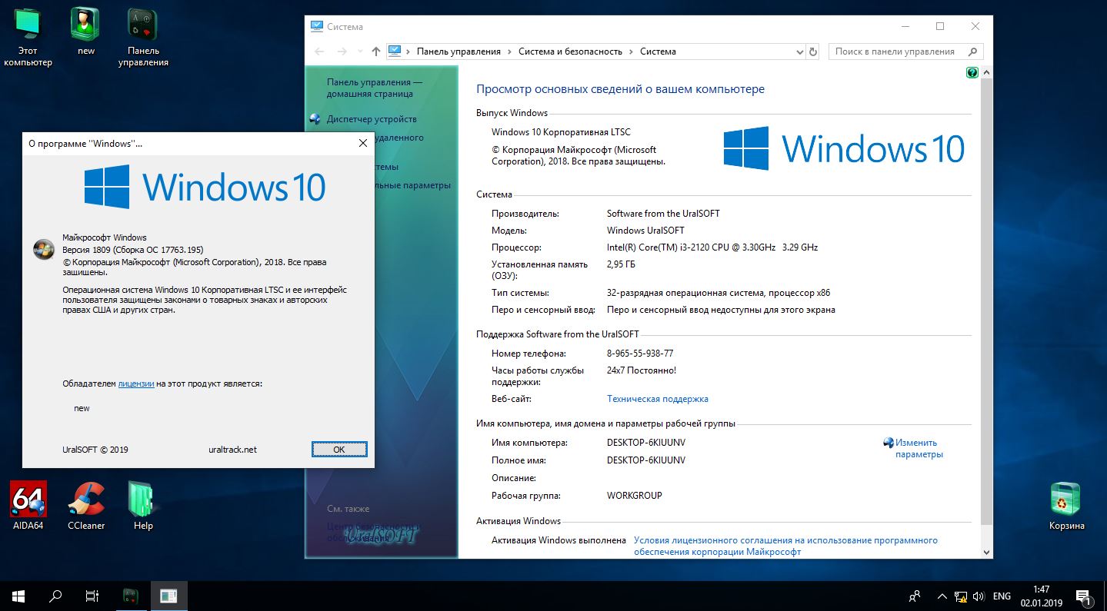Click the network icon in tray
Screen dimensions: 1107x611
961,596
